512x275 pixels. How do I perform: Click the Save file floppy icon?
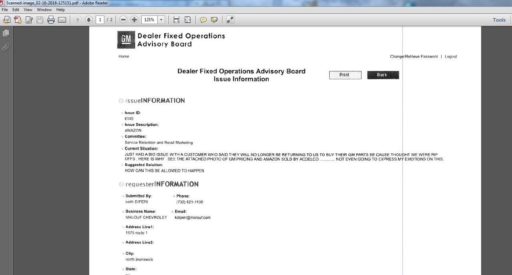pos(40,20)
